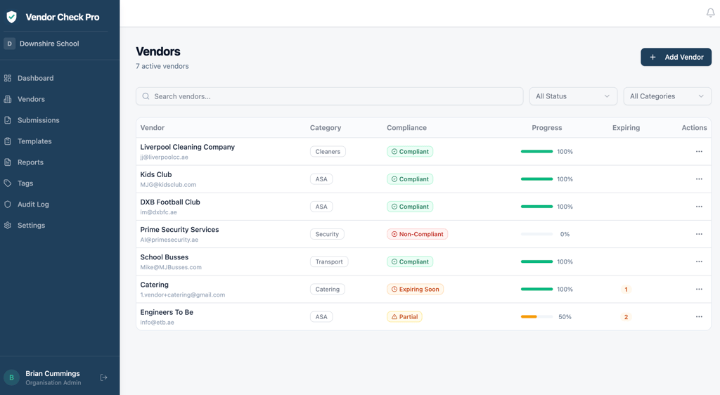
Task: Click the Add Vendor button
Action: pyautogui.click(x=676, y=57)
